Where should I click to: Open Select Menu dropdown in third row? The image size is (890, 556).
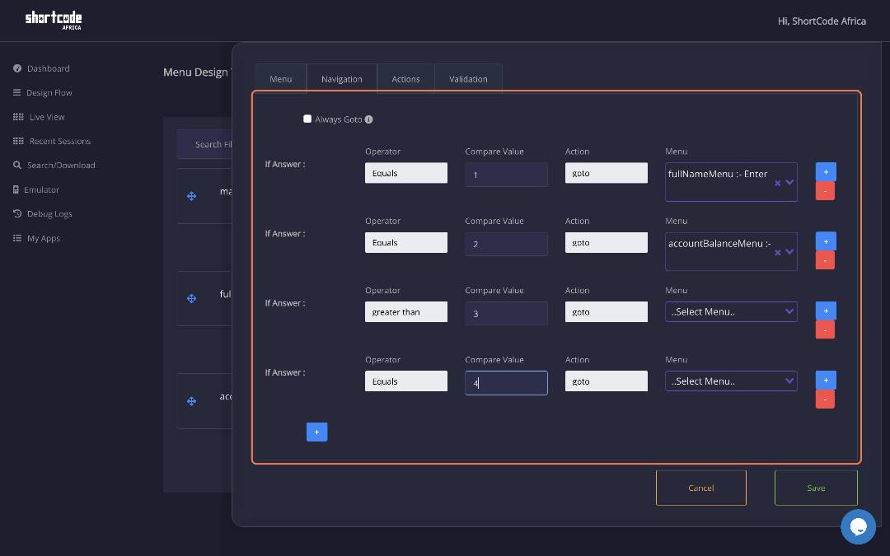[731, 311]
